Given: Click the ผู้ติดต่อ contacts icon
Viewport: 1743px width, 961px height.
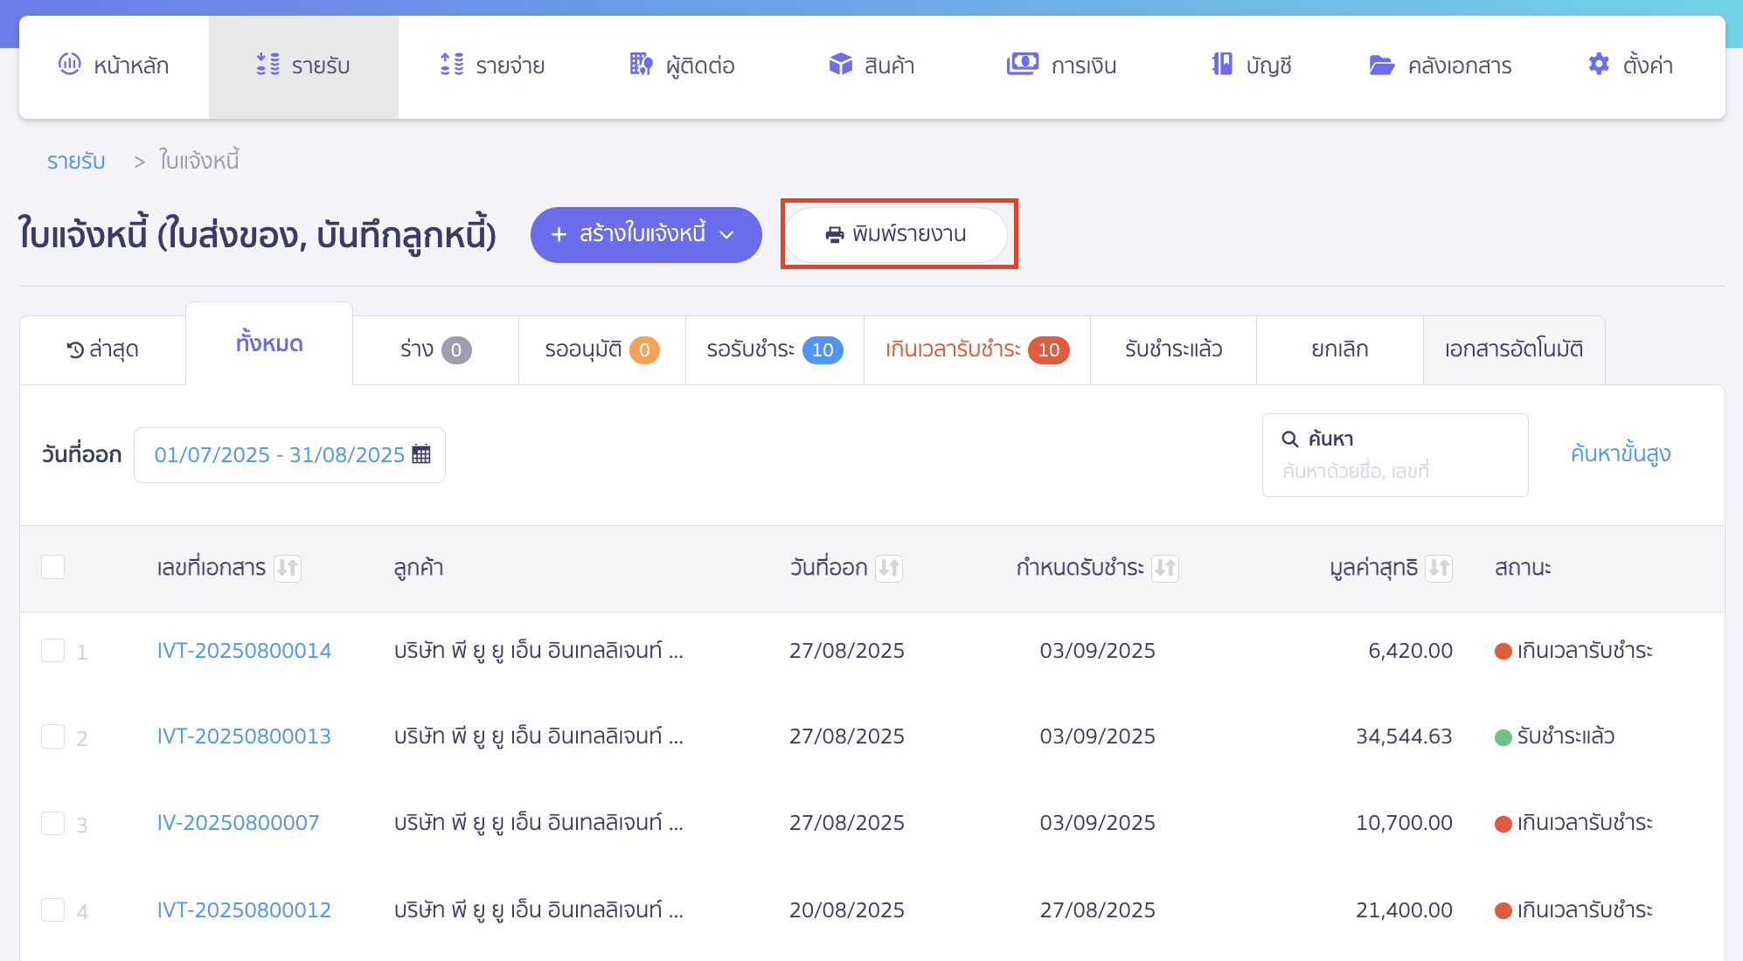Looking at the screenshot, I should [641, 65].
